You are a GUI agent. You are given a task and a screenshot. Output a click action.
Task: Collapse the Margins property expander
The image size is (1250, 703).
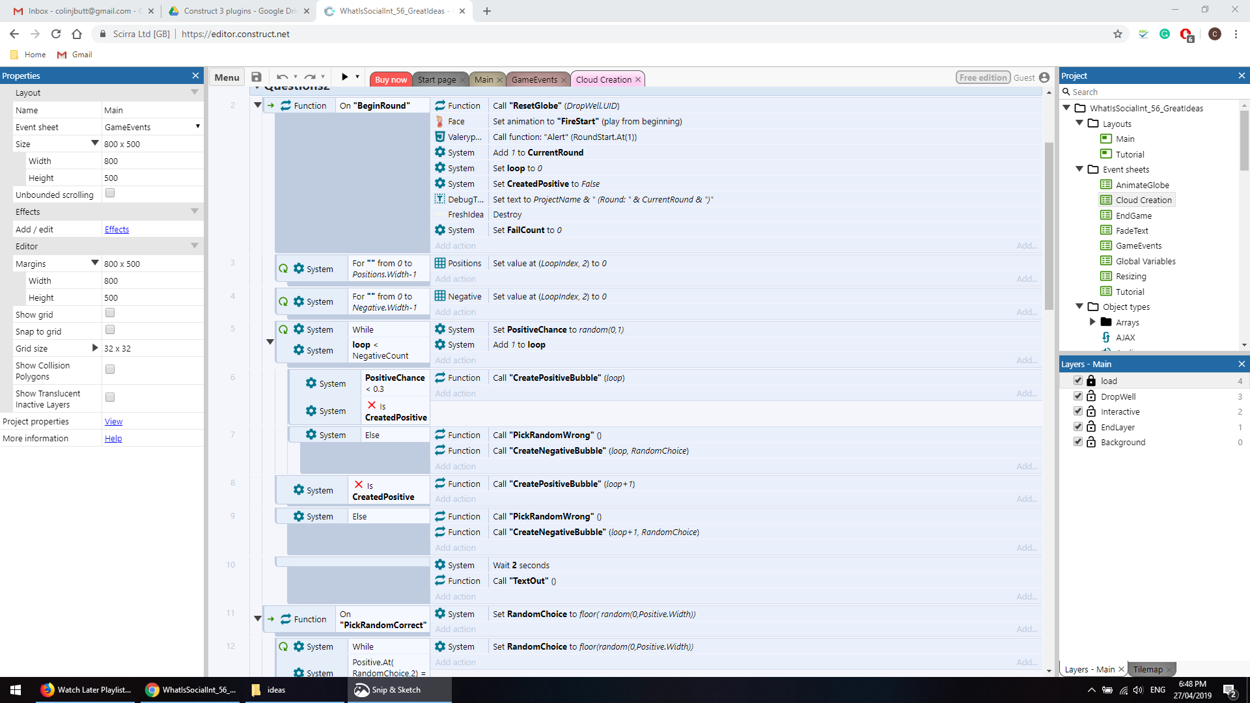(94, 263)
